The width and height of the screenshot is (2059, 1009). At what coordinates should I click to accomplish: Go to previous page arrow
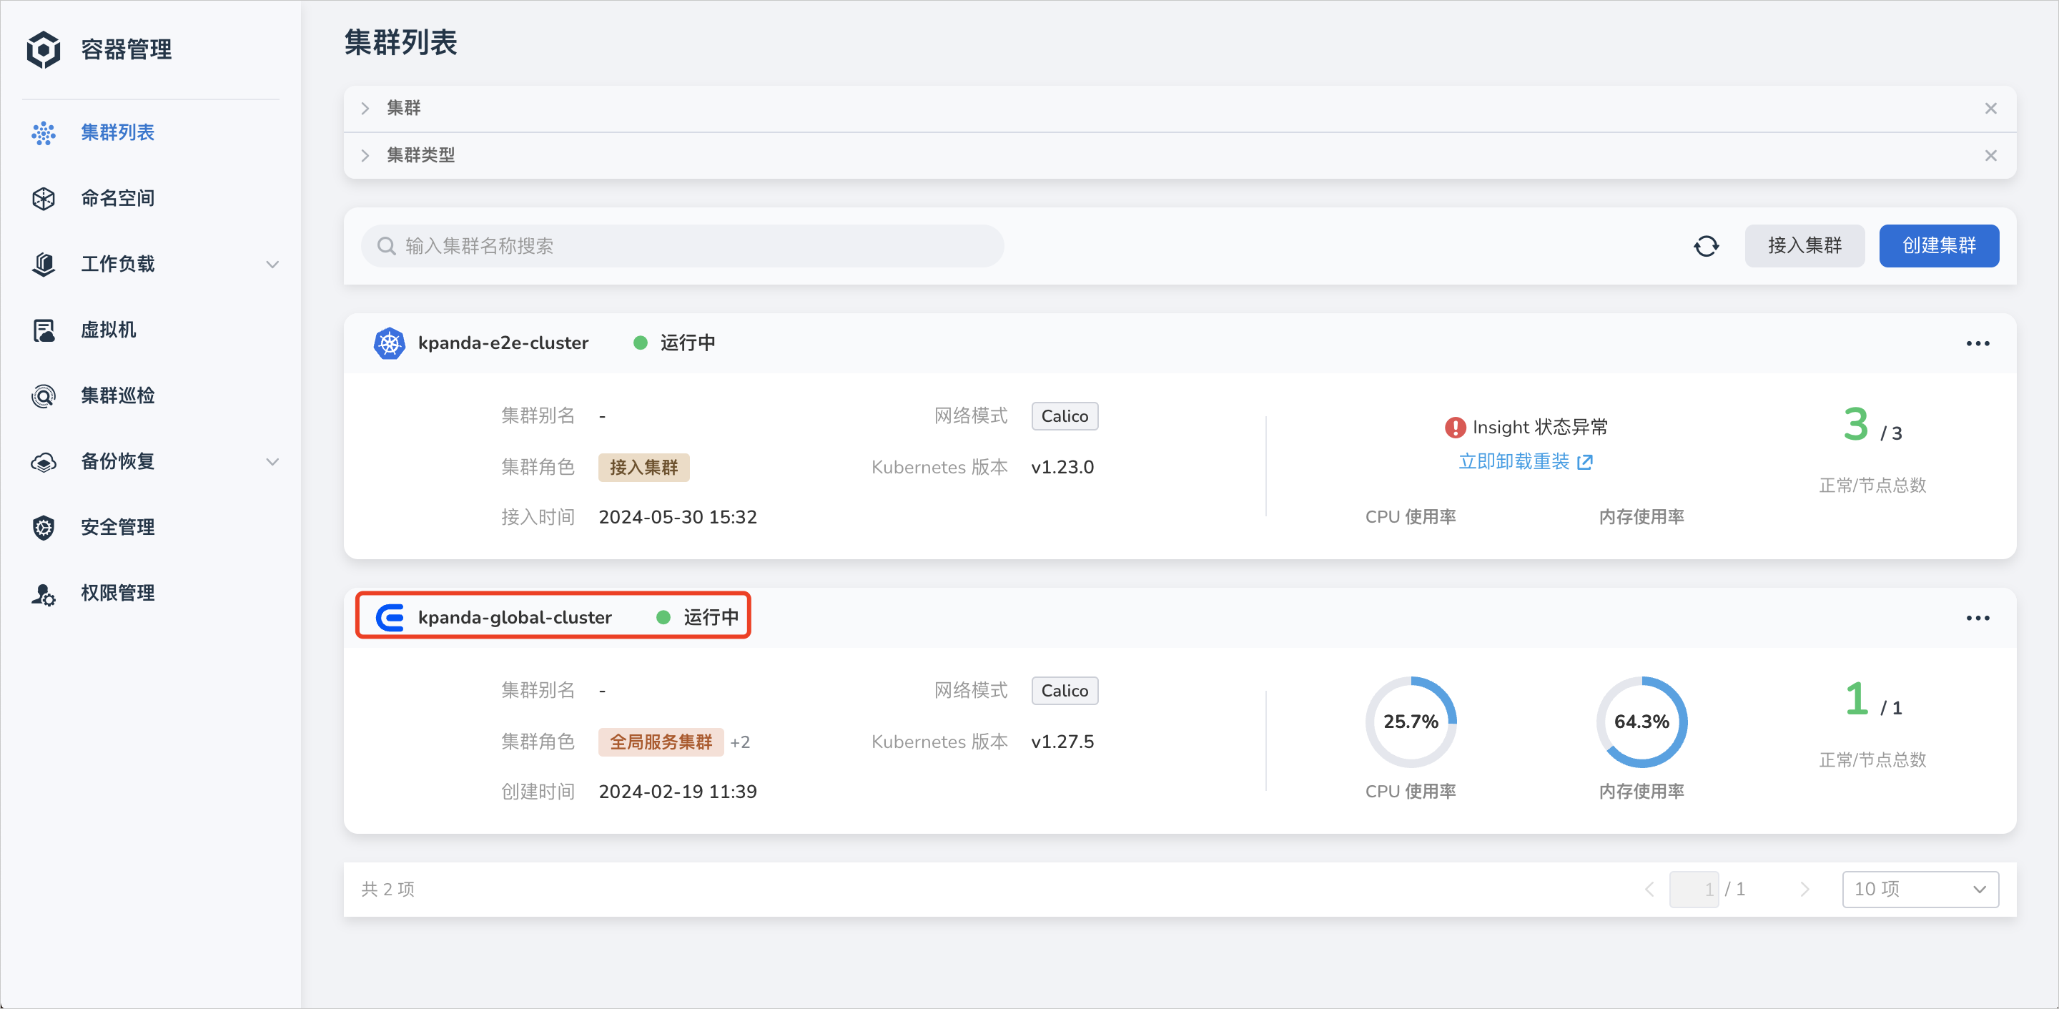pyautogui.click(x=1648, y=890)
